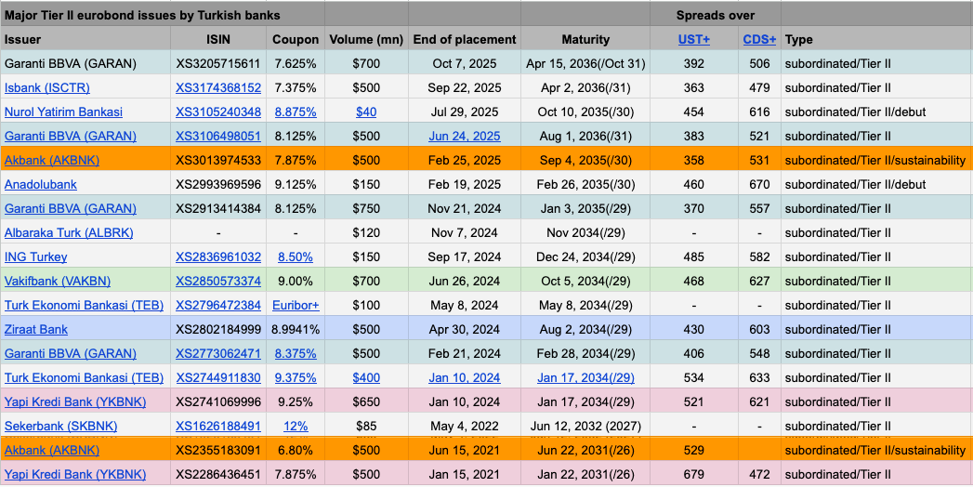Open the Sekerbank (SKBNK) link
973x487 pixels.
(61, 426)
